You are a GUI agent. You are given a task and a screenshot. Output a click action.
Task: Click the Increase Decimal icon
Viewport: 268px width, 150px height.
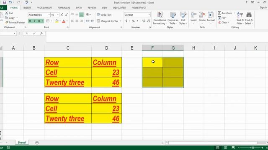pos(144,21)
